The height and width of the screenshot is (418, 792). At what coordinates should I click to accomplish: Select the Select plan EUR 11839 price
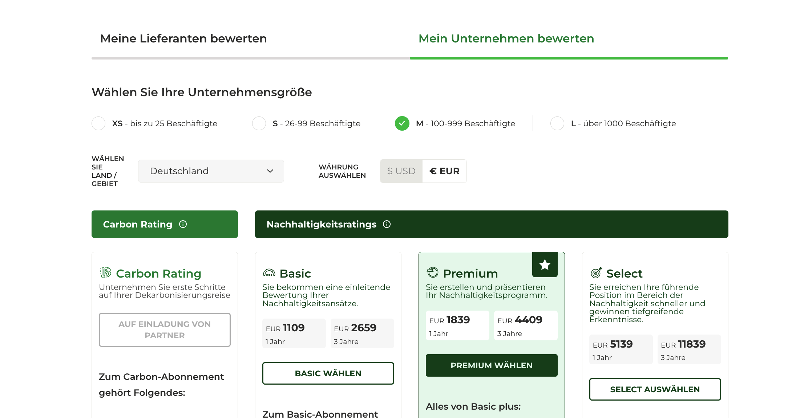click(x=689, y=349)
